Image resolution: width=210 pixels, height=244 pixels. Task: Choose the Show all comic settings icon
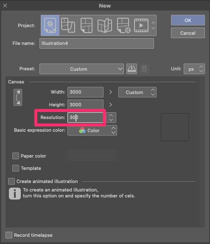coord(124,25)
